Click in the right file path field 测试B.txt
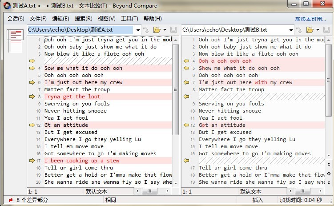 [x=235, y=30]
